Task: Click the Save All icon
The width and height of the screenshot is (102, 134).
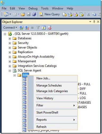Action: pos(34,14)
